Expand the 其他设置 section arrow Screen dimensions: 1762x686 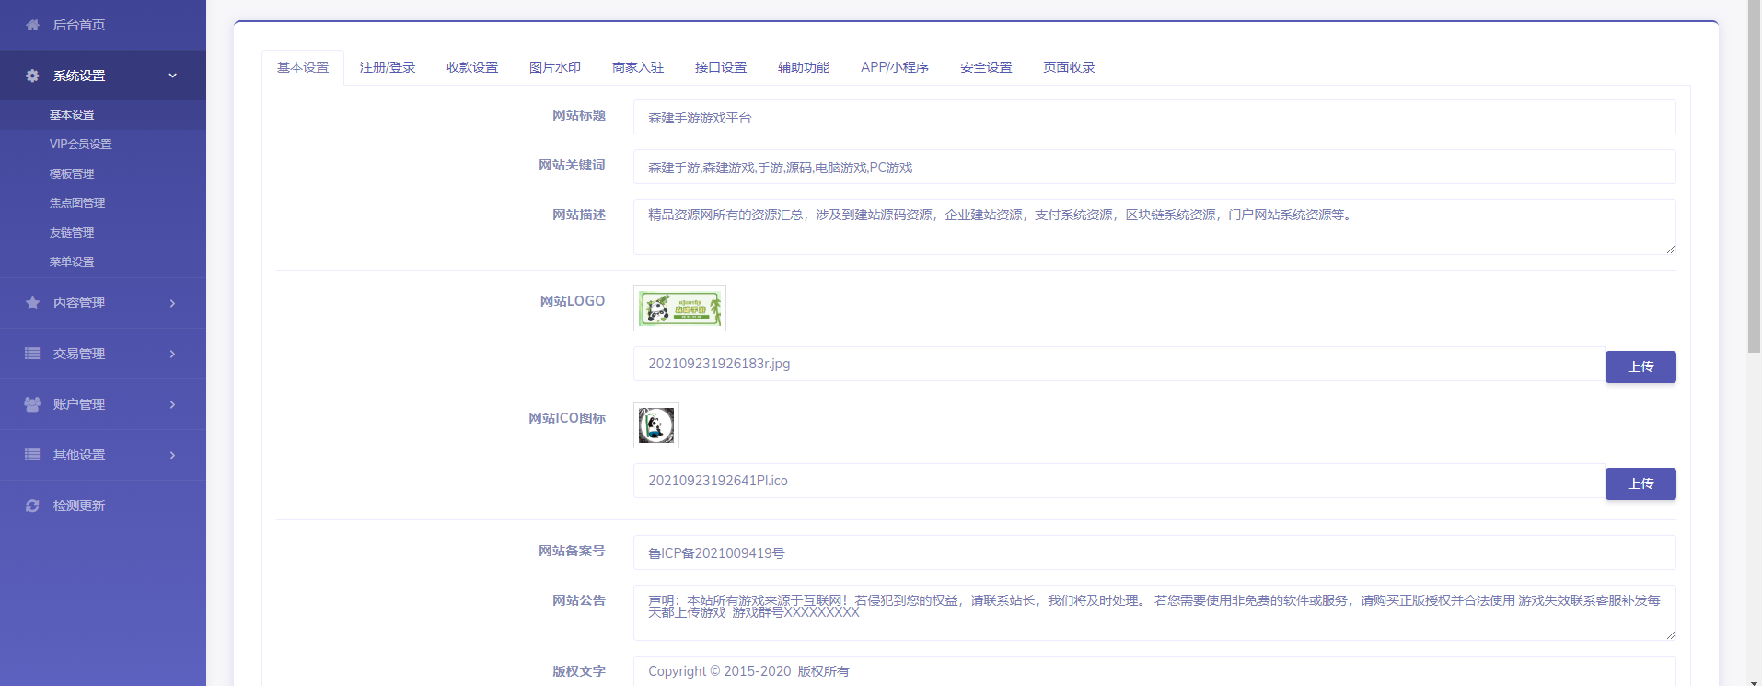click(x=172, y=455)
